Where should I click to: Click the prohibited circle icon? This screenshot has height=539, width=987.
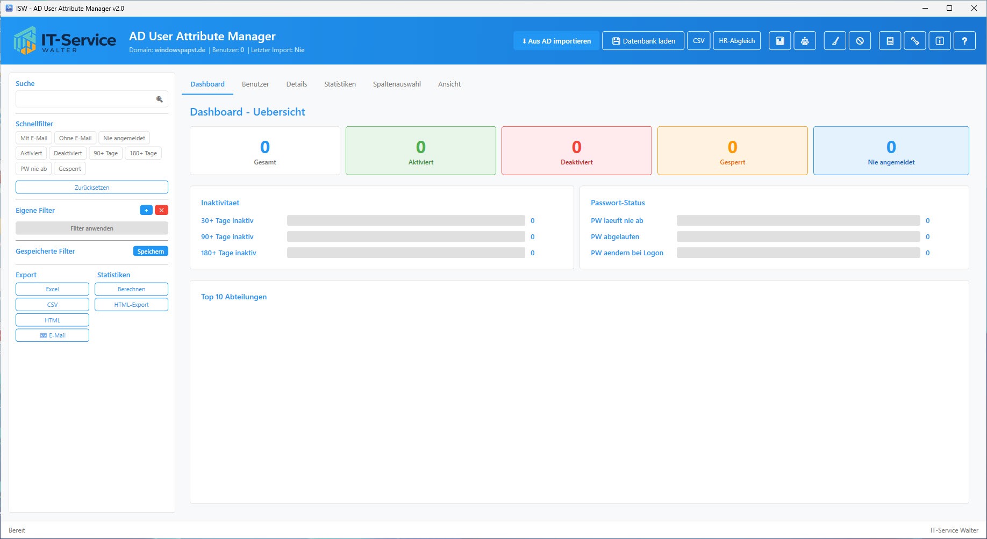point(860,41)
